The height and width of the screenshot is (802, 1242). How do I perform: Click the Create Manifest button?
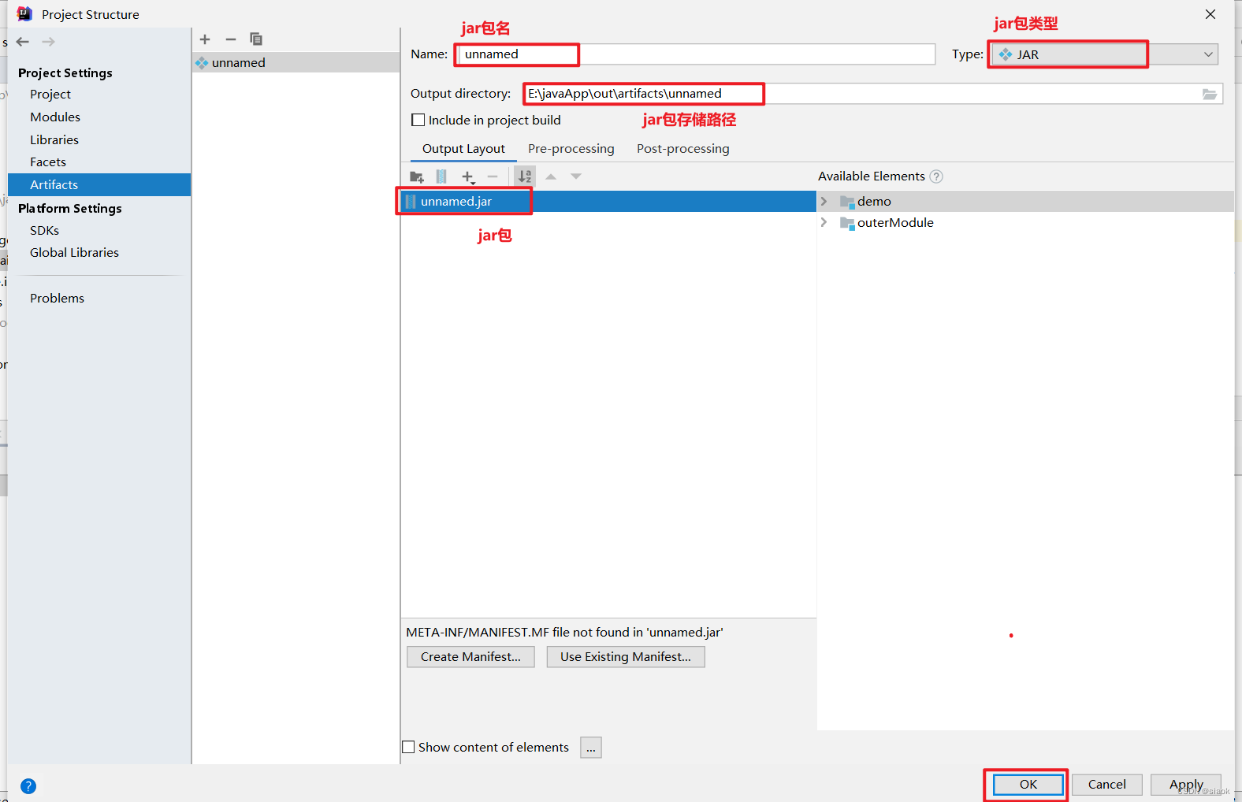click(470, 657)
